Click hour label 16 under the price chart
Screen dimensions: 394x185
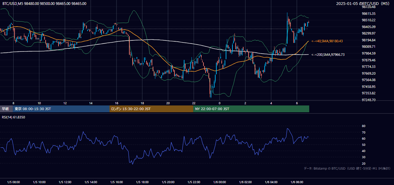pos(117,103)
